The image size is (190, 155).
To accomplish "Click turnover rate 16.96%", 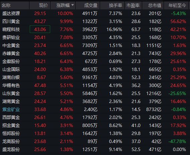I will click(x=114, y=29).
